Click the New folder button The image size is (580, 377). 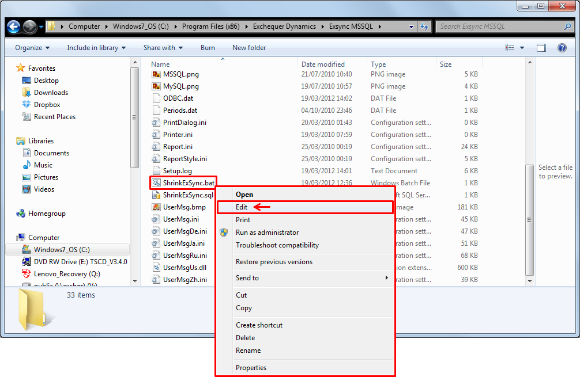[x=249, y=48]
